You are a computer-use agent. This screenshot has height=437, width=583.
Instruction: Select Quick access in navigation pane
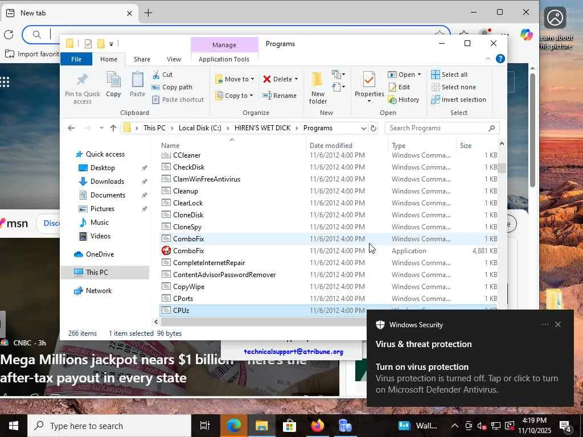click(x=105, y=154)
